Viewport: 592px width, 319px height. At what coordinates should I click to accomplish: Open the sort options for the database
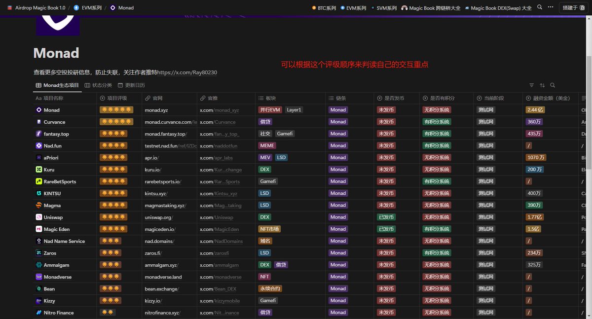pos(542,85)
